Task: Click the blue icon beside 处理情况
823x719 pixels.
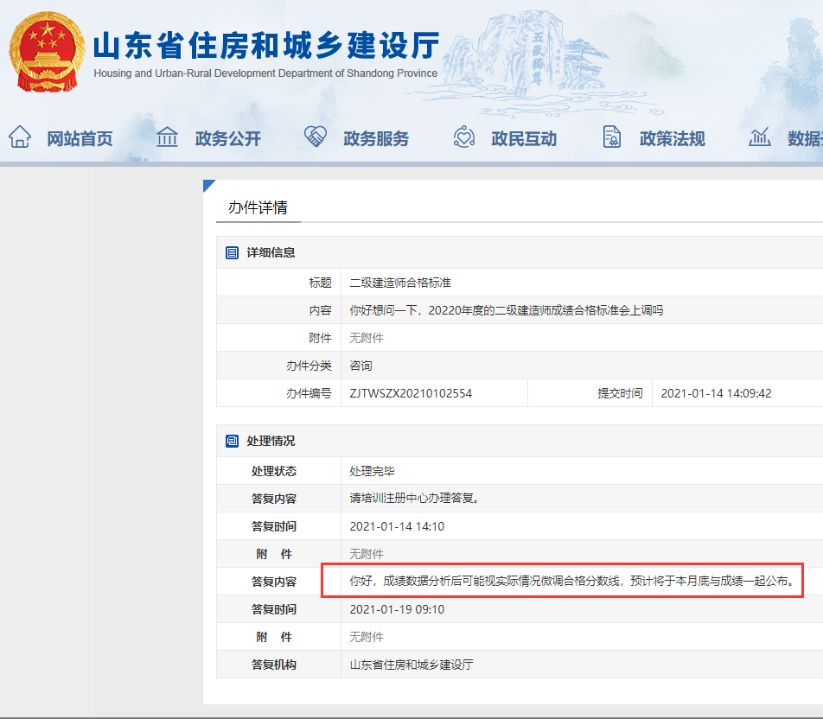Action: coord(230,441)
